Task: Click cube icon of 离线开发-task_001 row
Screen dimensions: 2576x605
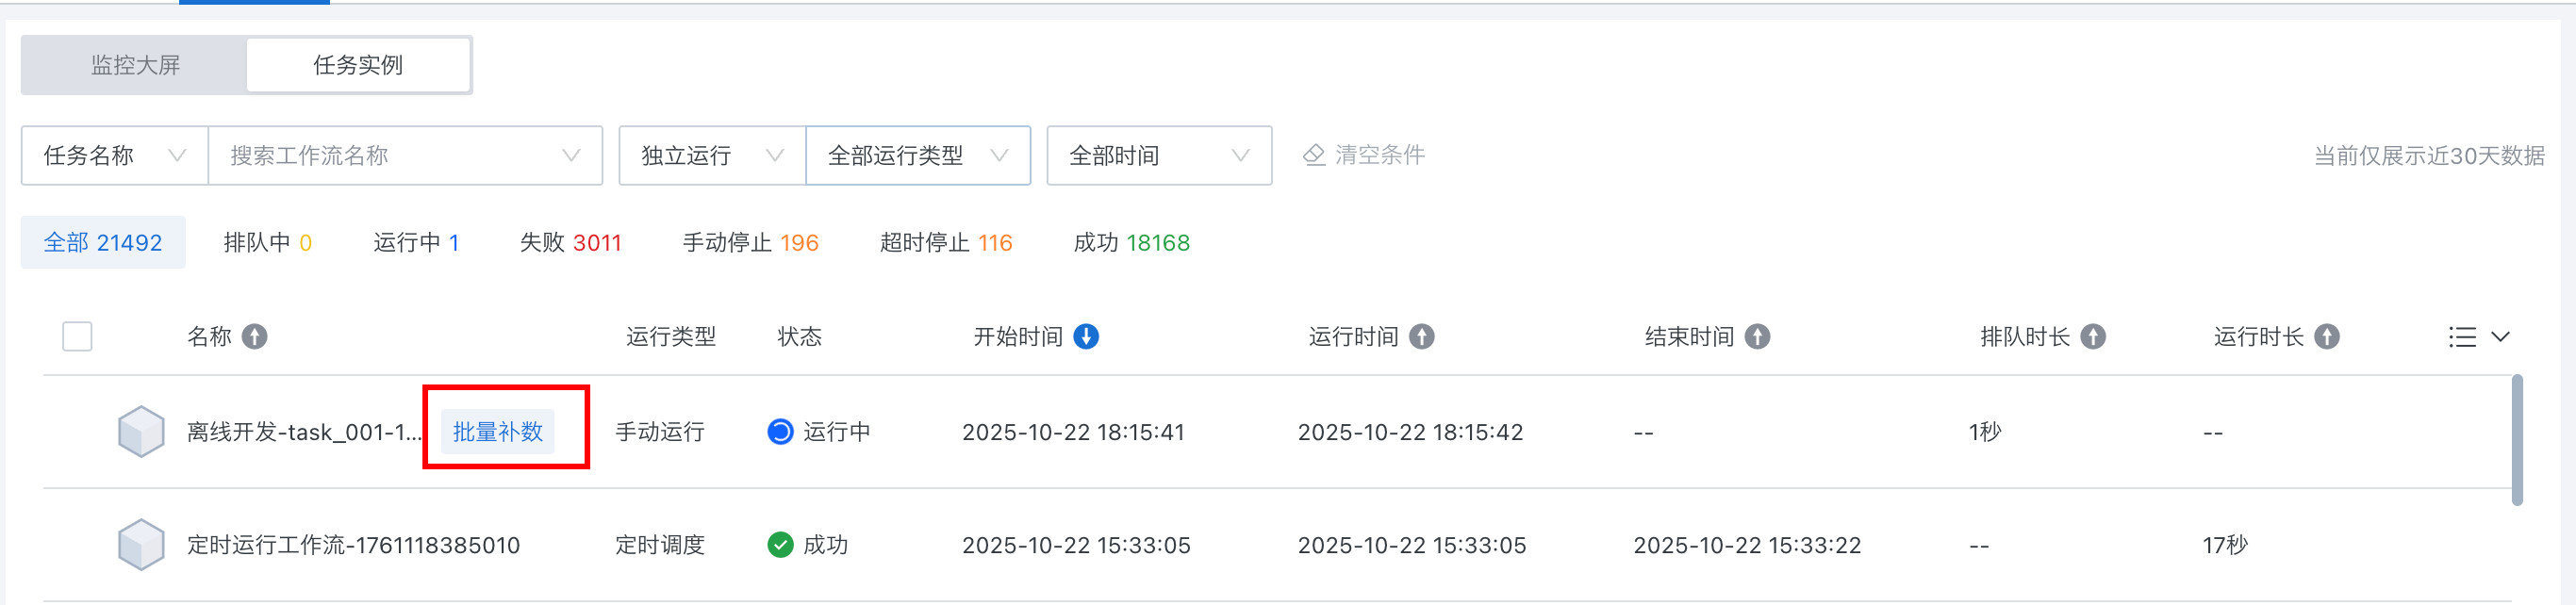Action: 141,432
